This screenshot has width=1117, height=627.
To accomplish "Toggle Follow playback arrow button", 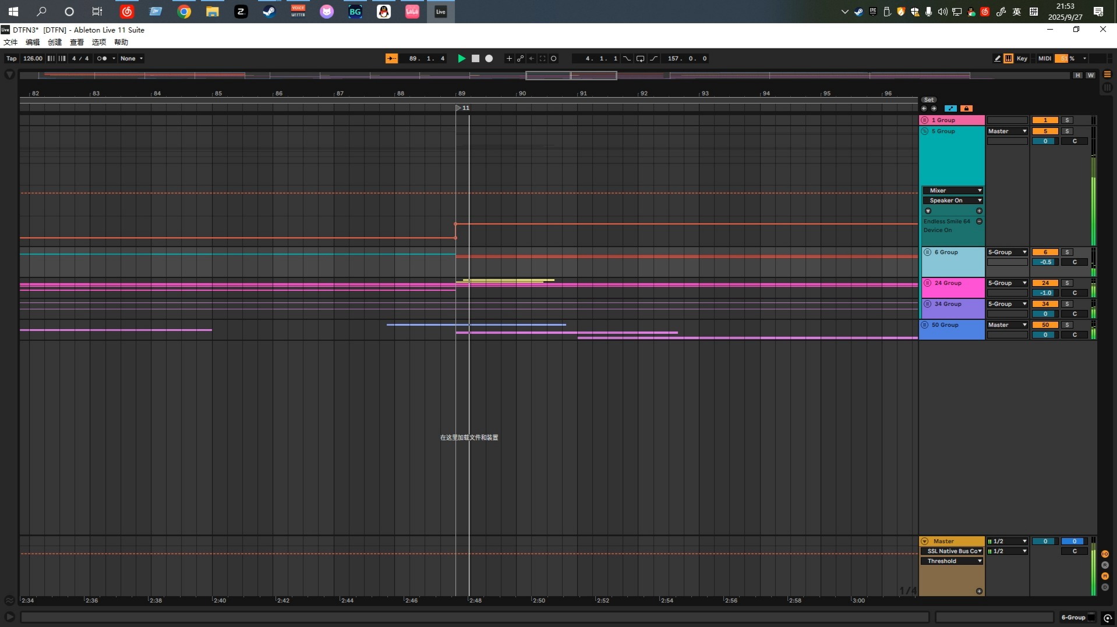I will [x=391, y=58].
